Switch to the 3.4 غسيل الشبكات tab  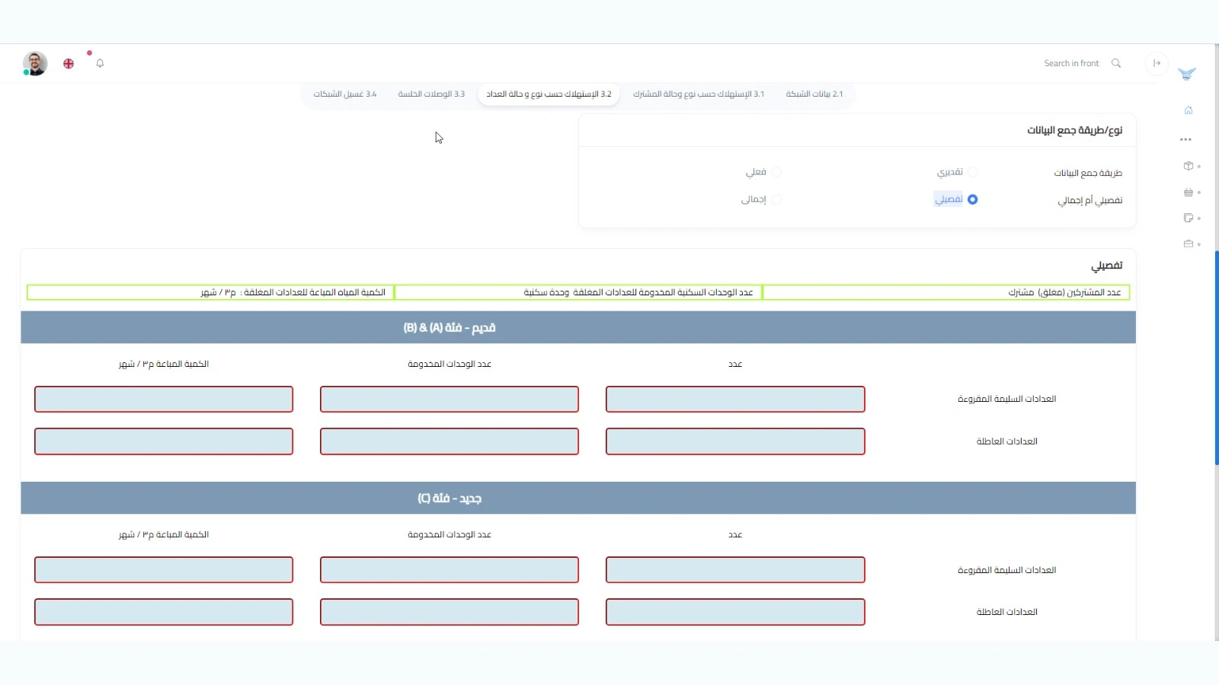345,94
